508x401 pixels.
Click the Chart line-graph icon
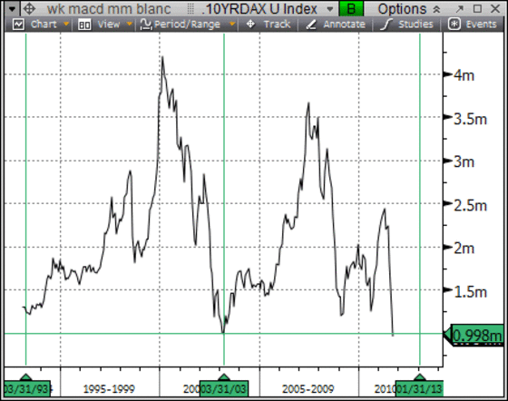[18, 24]
